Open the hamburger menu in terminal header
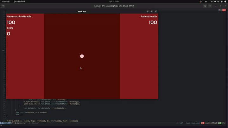228x128 pixels. (x=210, y=6)
